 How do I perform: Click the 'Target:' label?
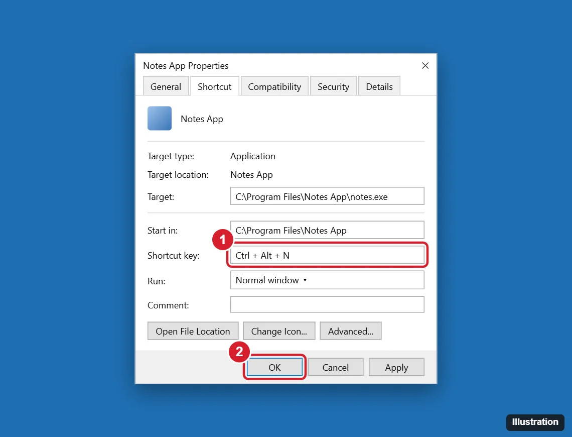pyautogui.click(x=161, y=197)
